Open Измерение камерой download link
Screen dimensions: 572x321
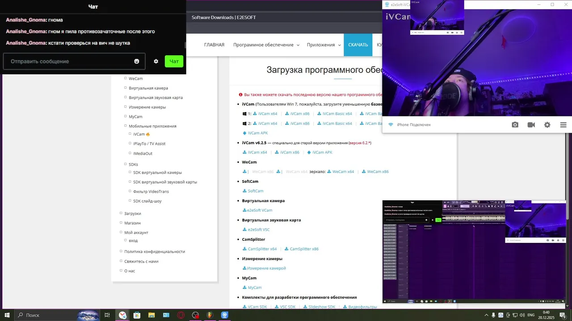click(x=264, y=268)
